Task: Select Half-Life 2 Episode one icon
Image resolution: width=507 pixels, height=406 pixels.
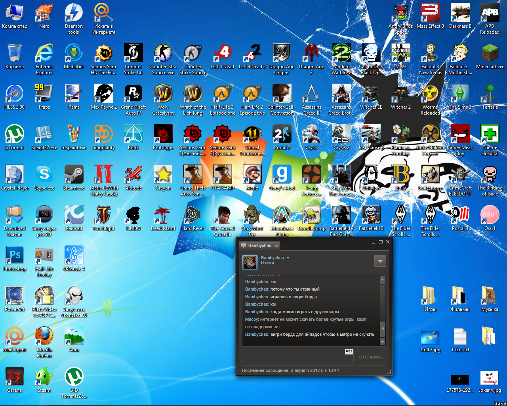Action: 223,100
